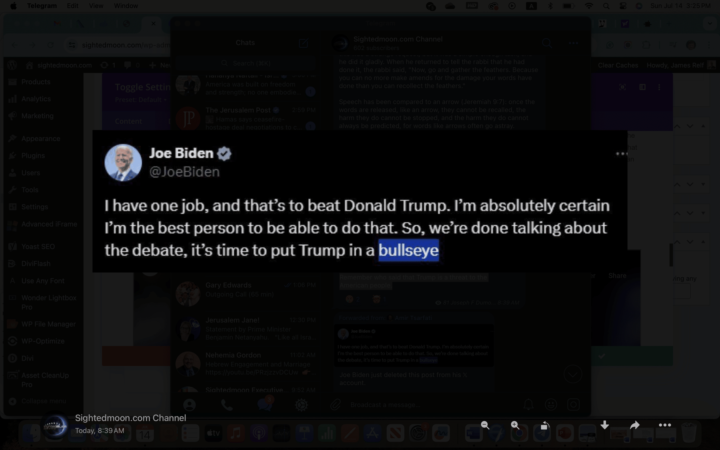
Task: Open channel more options in Telegram header
Action: click(573, 43)
